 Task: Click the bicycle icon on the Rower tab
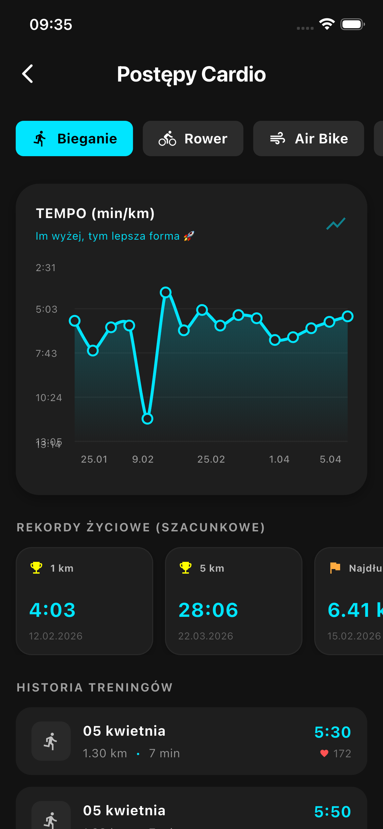tap(167, 138)
